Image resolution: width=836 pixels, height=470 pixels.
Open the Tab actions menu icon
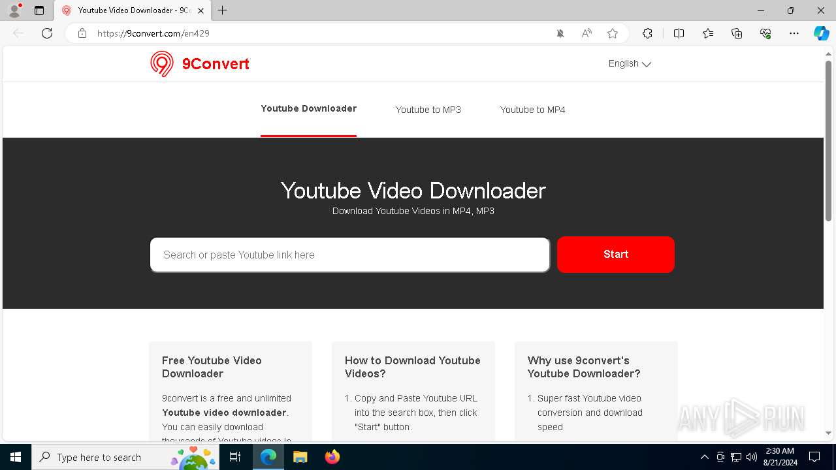tap(39, 10)
